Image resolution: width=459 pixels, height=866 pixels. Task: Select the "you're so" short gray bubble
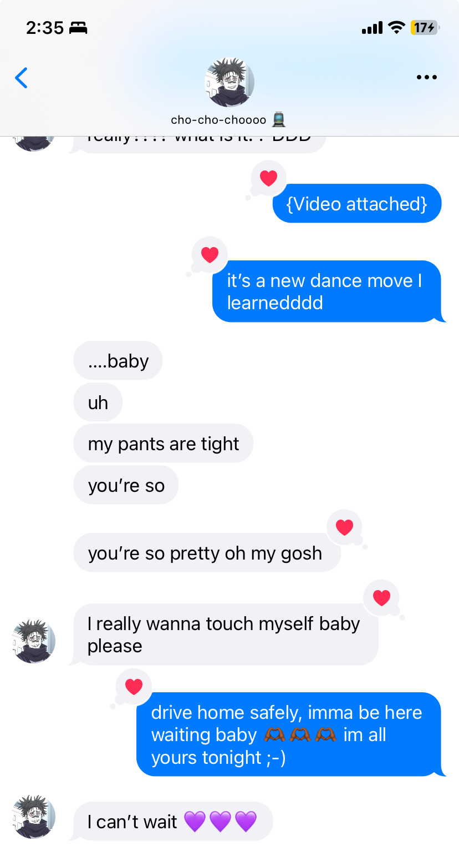(x=126, y=485)
